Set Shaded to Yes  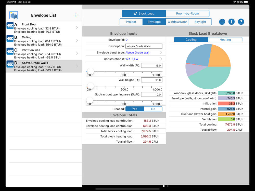coord(135,109)
